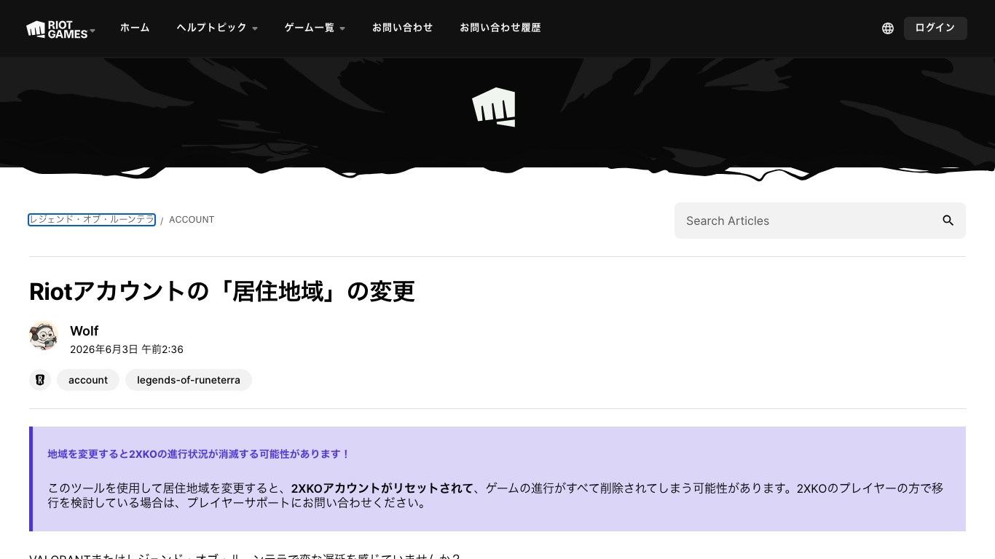Click the warning heading about 2XKO progress loss
995x559 pixels.
[199, 454]
